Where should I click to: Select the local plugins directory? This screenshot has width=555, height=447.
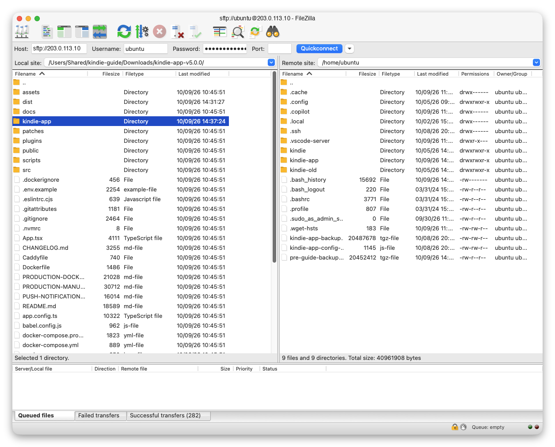click(121, 141)
